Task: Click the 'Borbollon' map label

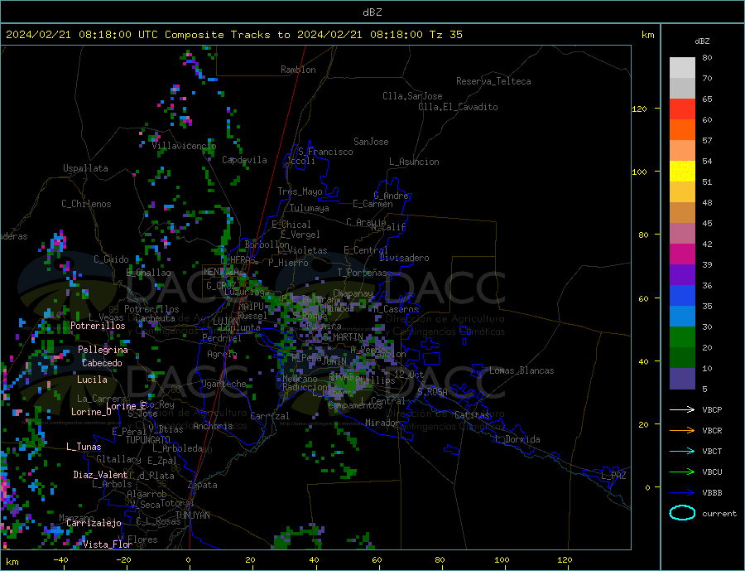Action: [x=267, y=244]
